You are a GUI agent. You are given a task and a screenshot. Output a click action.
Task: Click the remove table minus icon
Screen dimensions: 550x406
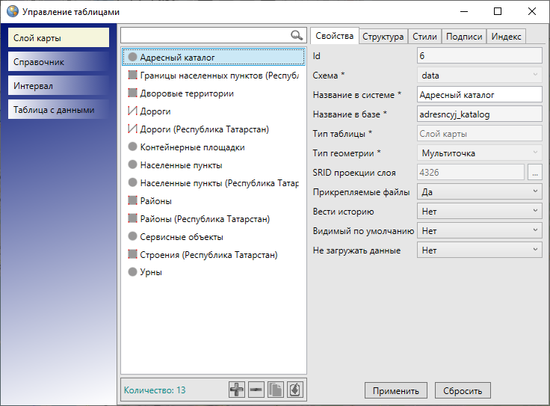coord(256,390)
